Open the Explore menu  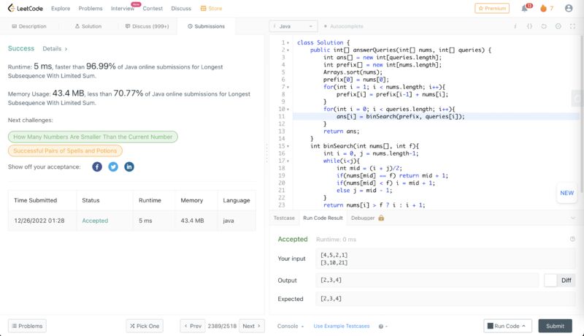click(61, 8)
